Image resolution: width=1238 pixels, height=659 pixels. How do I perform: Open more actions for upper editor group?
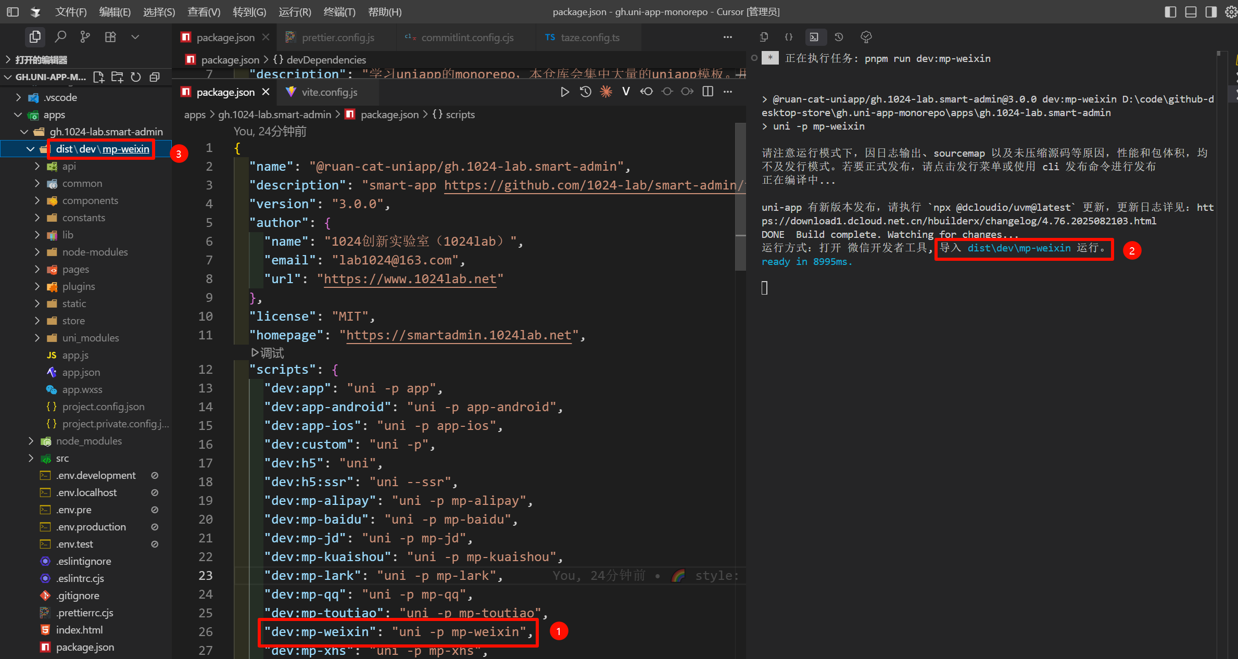728,37
